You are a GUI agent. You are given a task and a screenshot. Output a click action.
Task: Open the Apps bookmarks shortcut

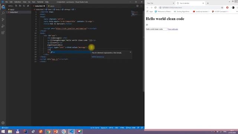click(149, 12)
